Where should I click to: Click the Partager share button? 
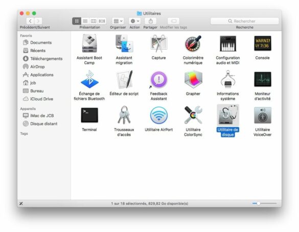pyautogui.click(x=150, y=21)
